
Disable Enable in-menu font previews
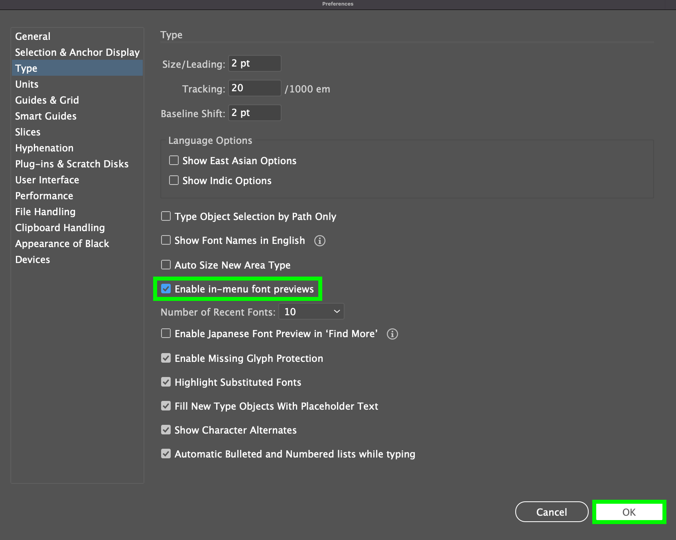click(166, 289)
